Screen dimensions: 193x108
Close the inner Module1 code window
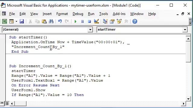click(x=189, y=14)
